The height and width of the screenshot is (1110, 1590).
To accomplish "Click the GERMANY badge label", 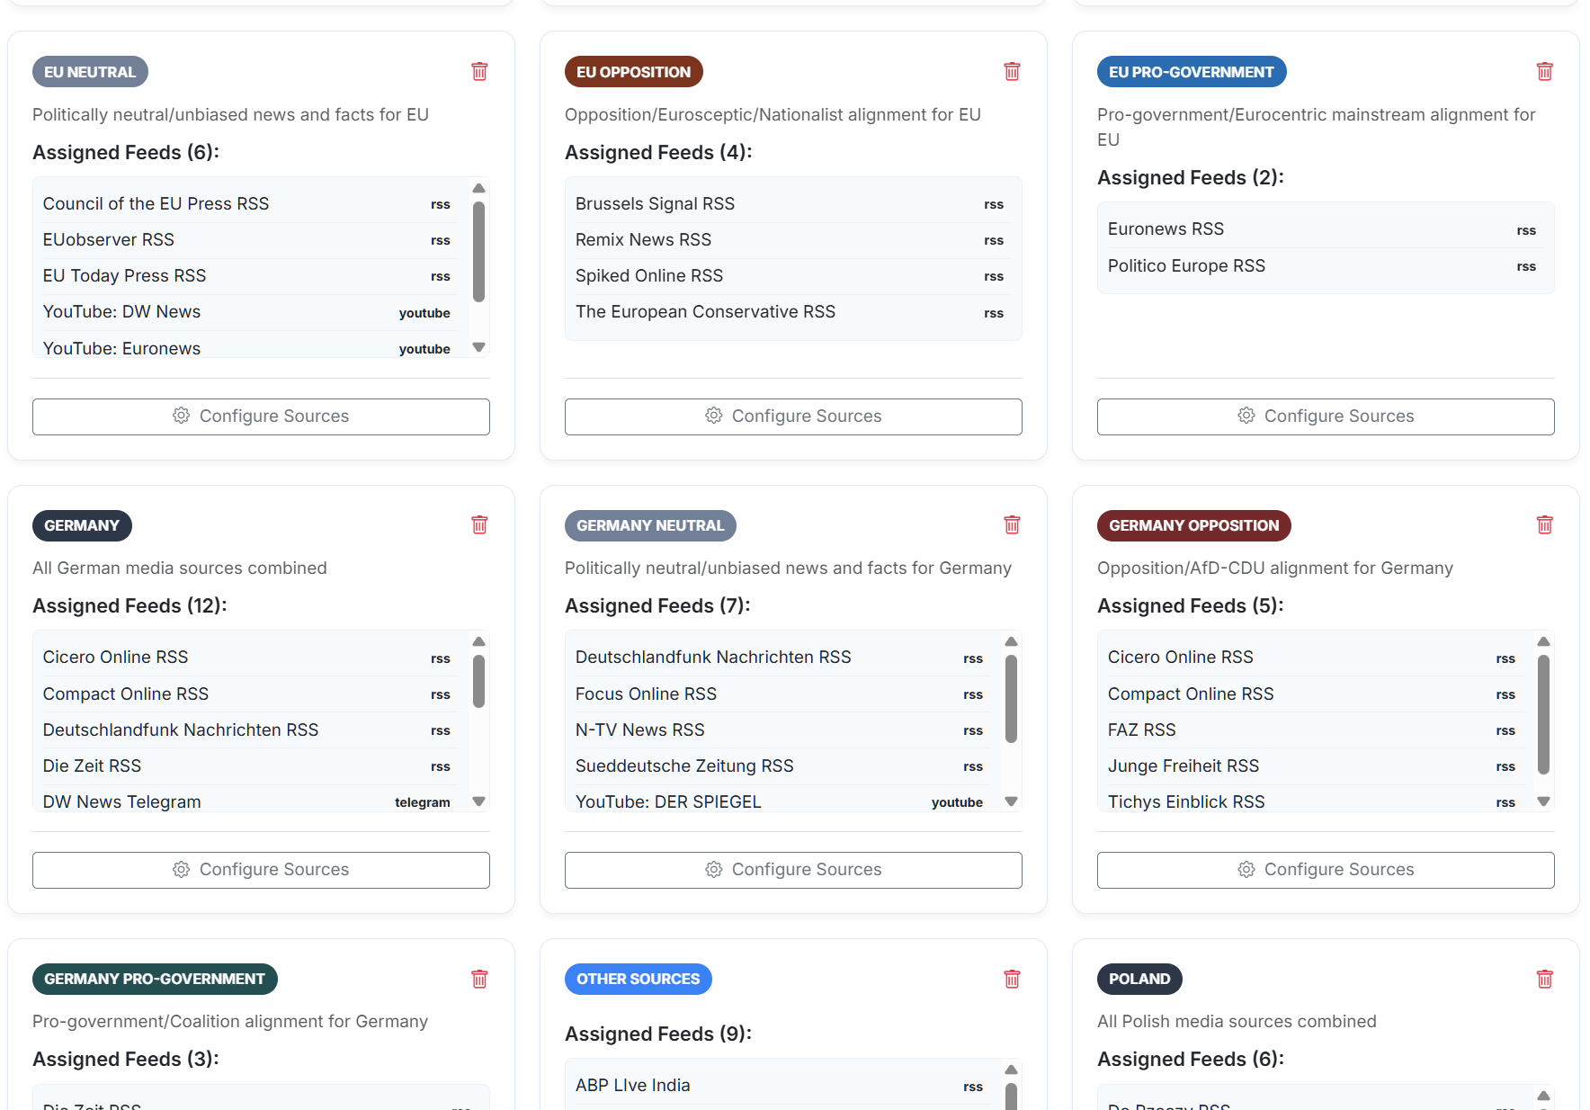I will tap(82, 525).
